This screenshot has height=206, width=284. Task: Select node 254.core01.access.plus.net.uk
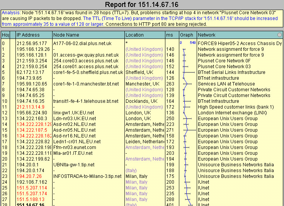[x=86, y=67]
